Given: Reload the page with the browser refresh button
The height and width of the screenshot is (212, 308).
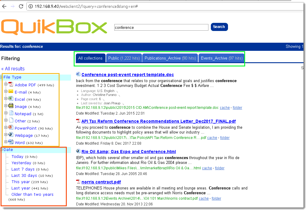Looking at the screenshot, I should point(21,6).
